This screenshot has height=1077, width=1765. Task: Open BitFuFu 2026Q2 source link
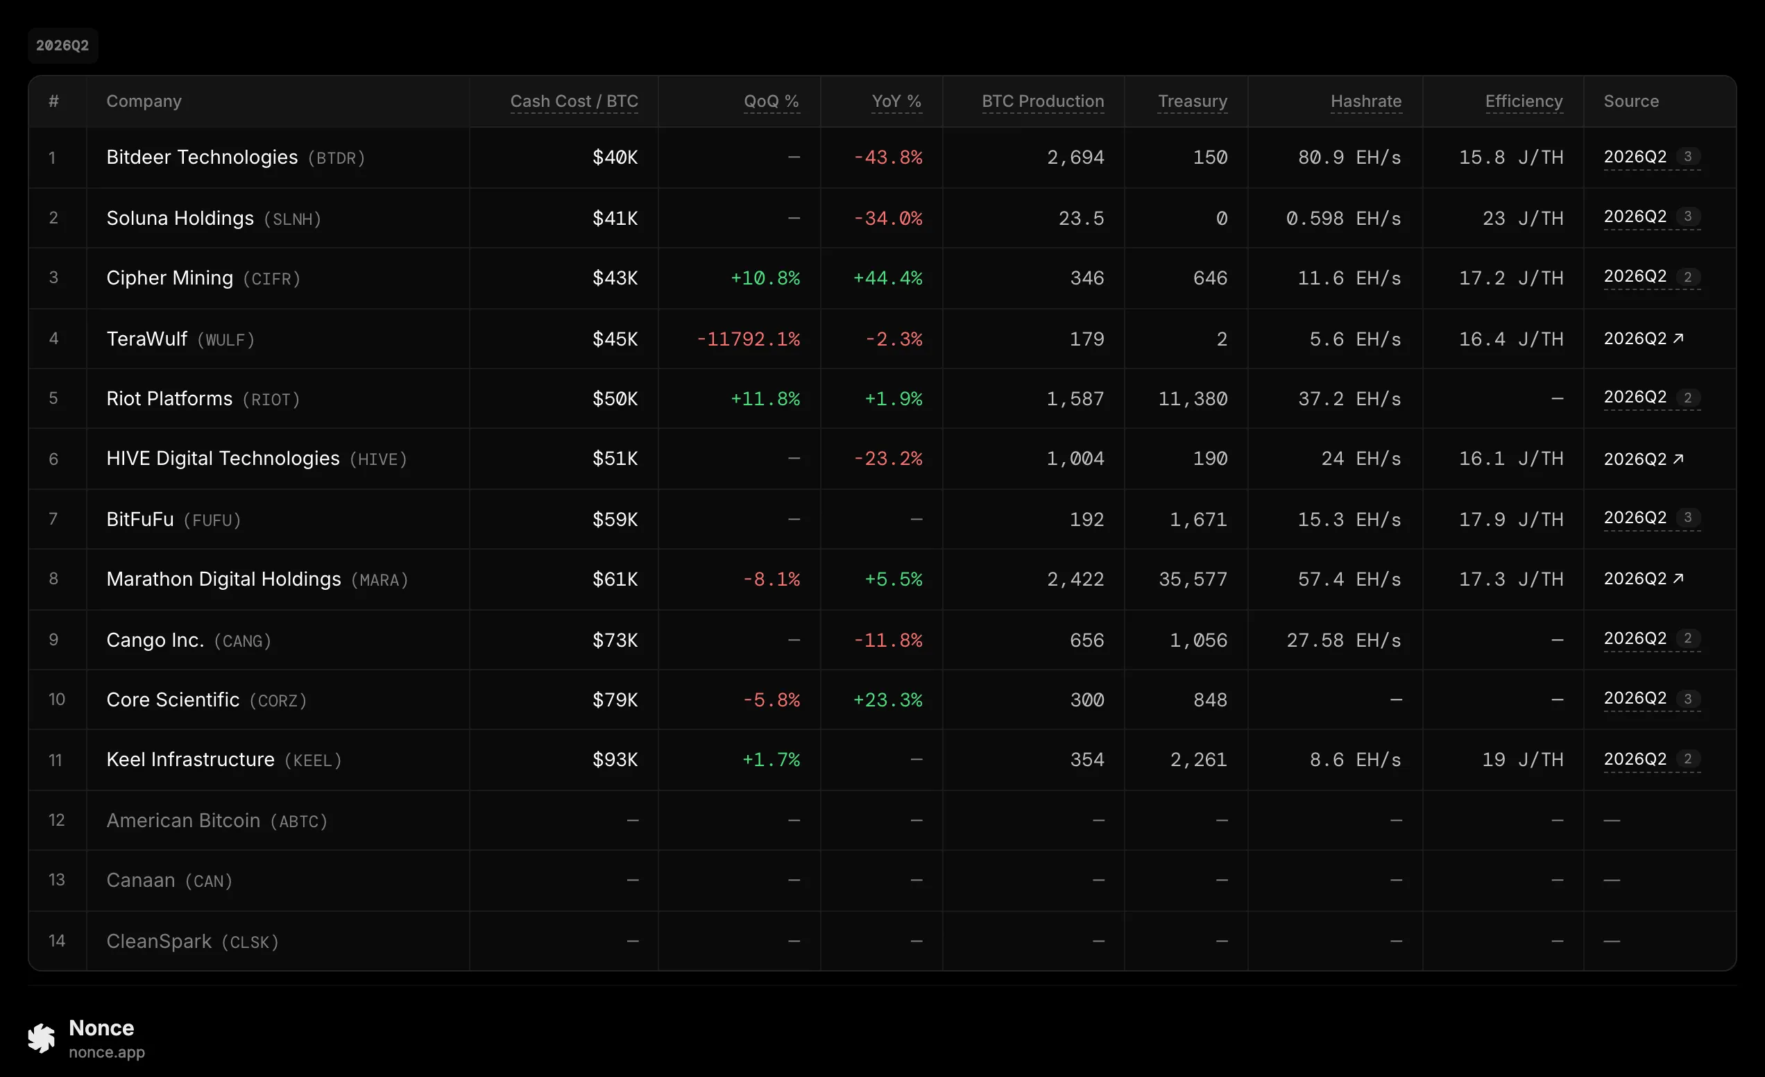coord(1635,518)
